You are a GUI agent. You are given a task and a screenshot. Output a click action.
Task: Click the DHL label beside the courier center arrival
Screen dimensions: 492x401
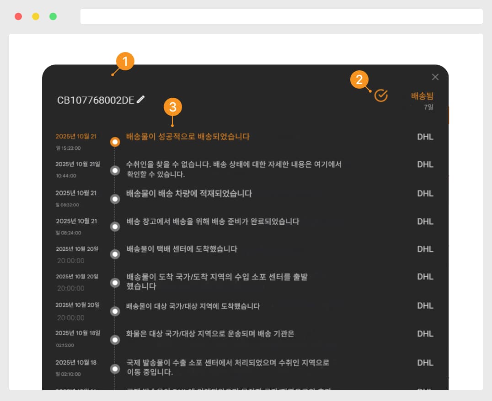(x=425, y=249)
